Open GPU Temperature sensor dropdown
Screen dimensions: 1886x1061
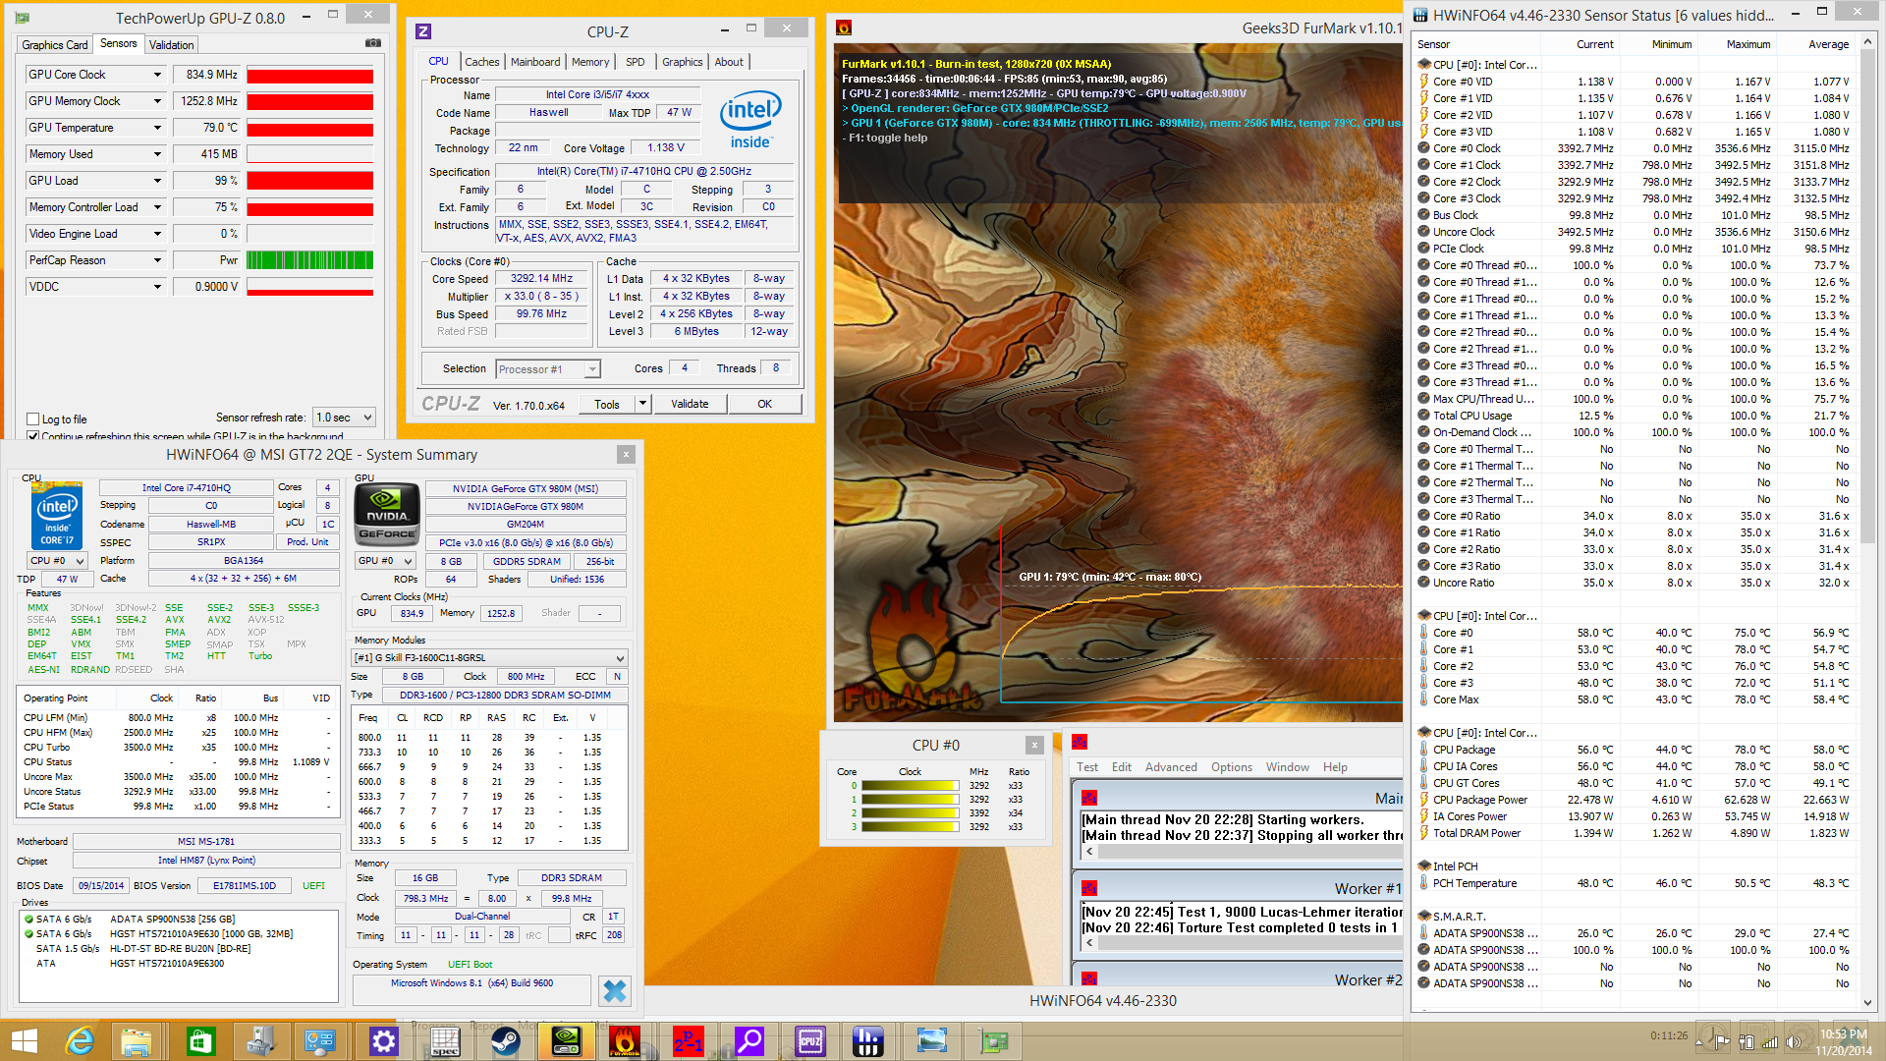157,128
